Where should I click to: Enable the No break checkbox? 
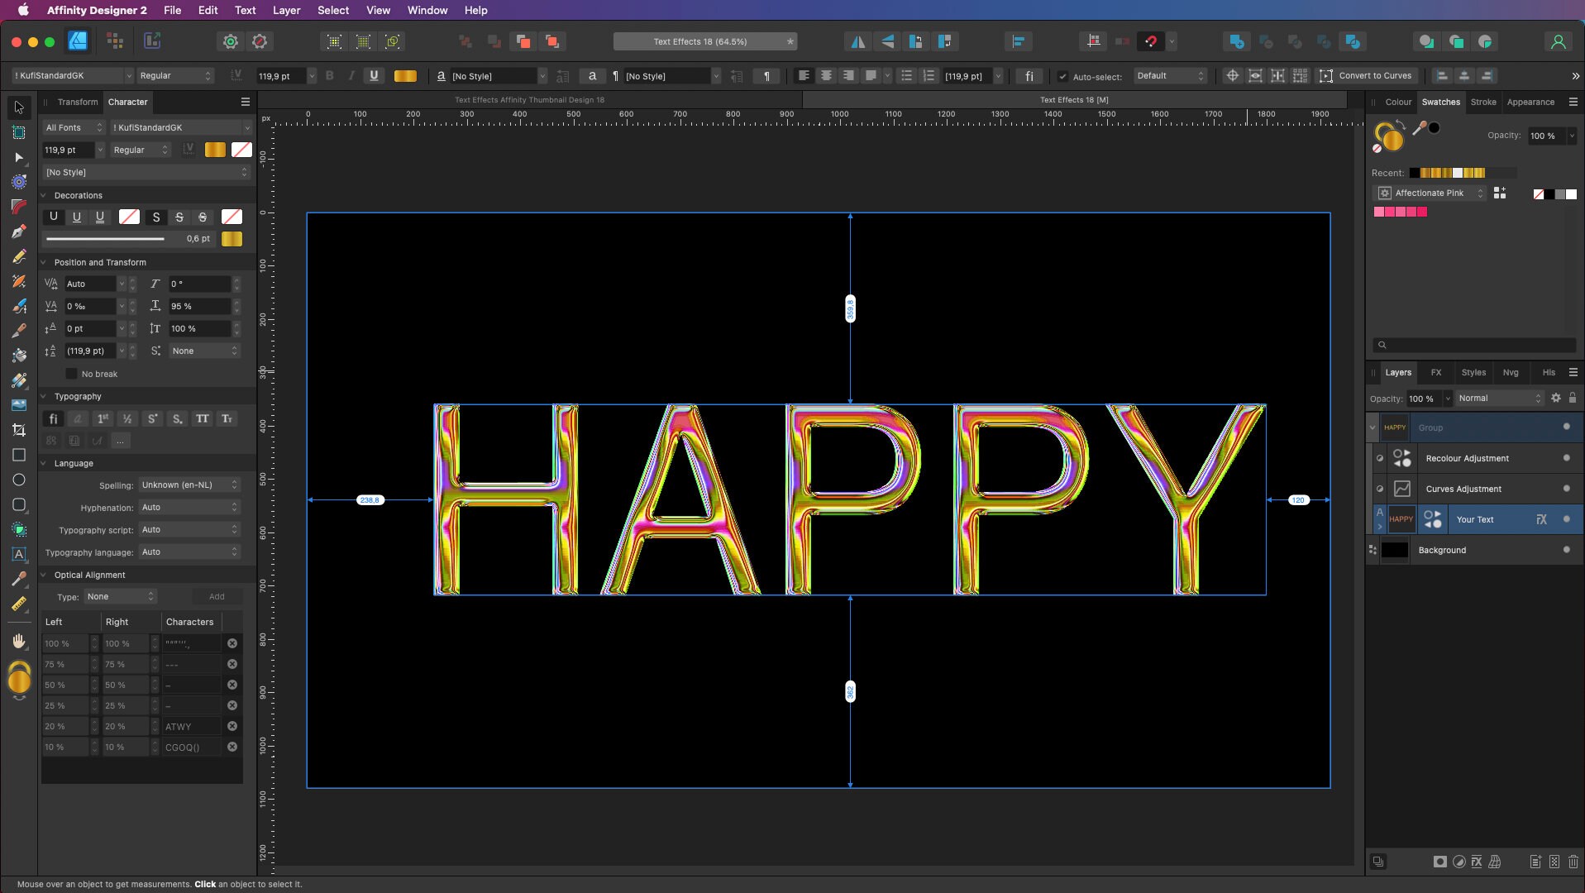coord(71,374)
